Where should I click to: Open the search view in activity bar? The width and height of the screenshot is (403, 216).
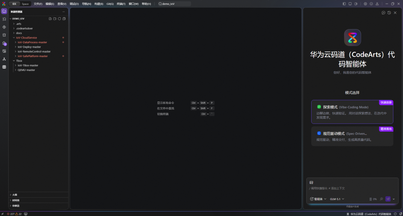click(4, 19)
